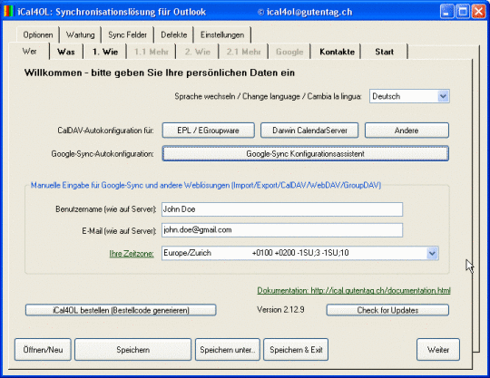Click the Sprache wechseln label
490x378 pixels.
[268, 96]
